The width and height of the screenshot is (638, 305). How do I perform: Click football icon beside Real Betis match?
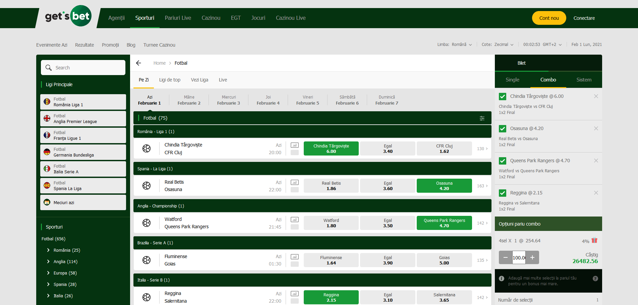pos(147,186)
